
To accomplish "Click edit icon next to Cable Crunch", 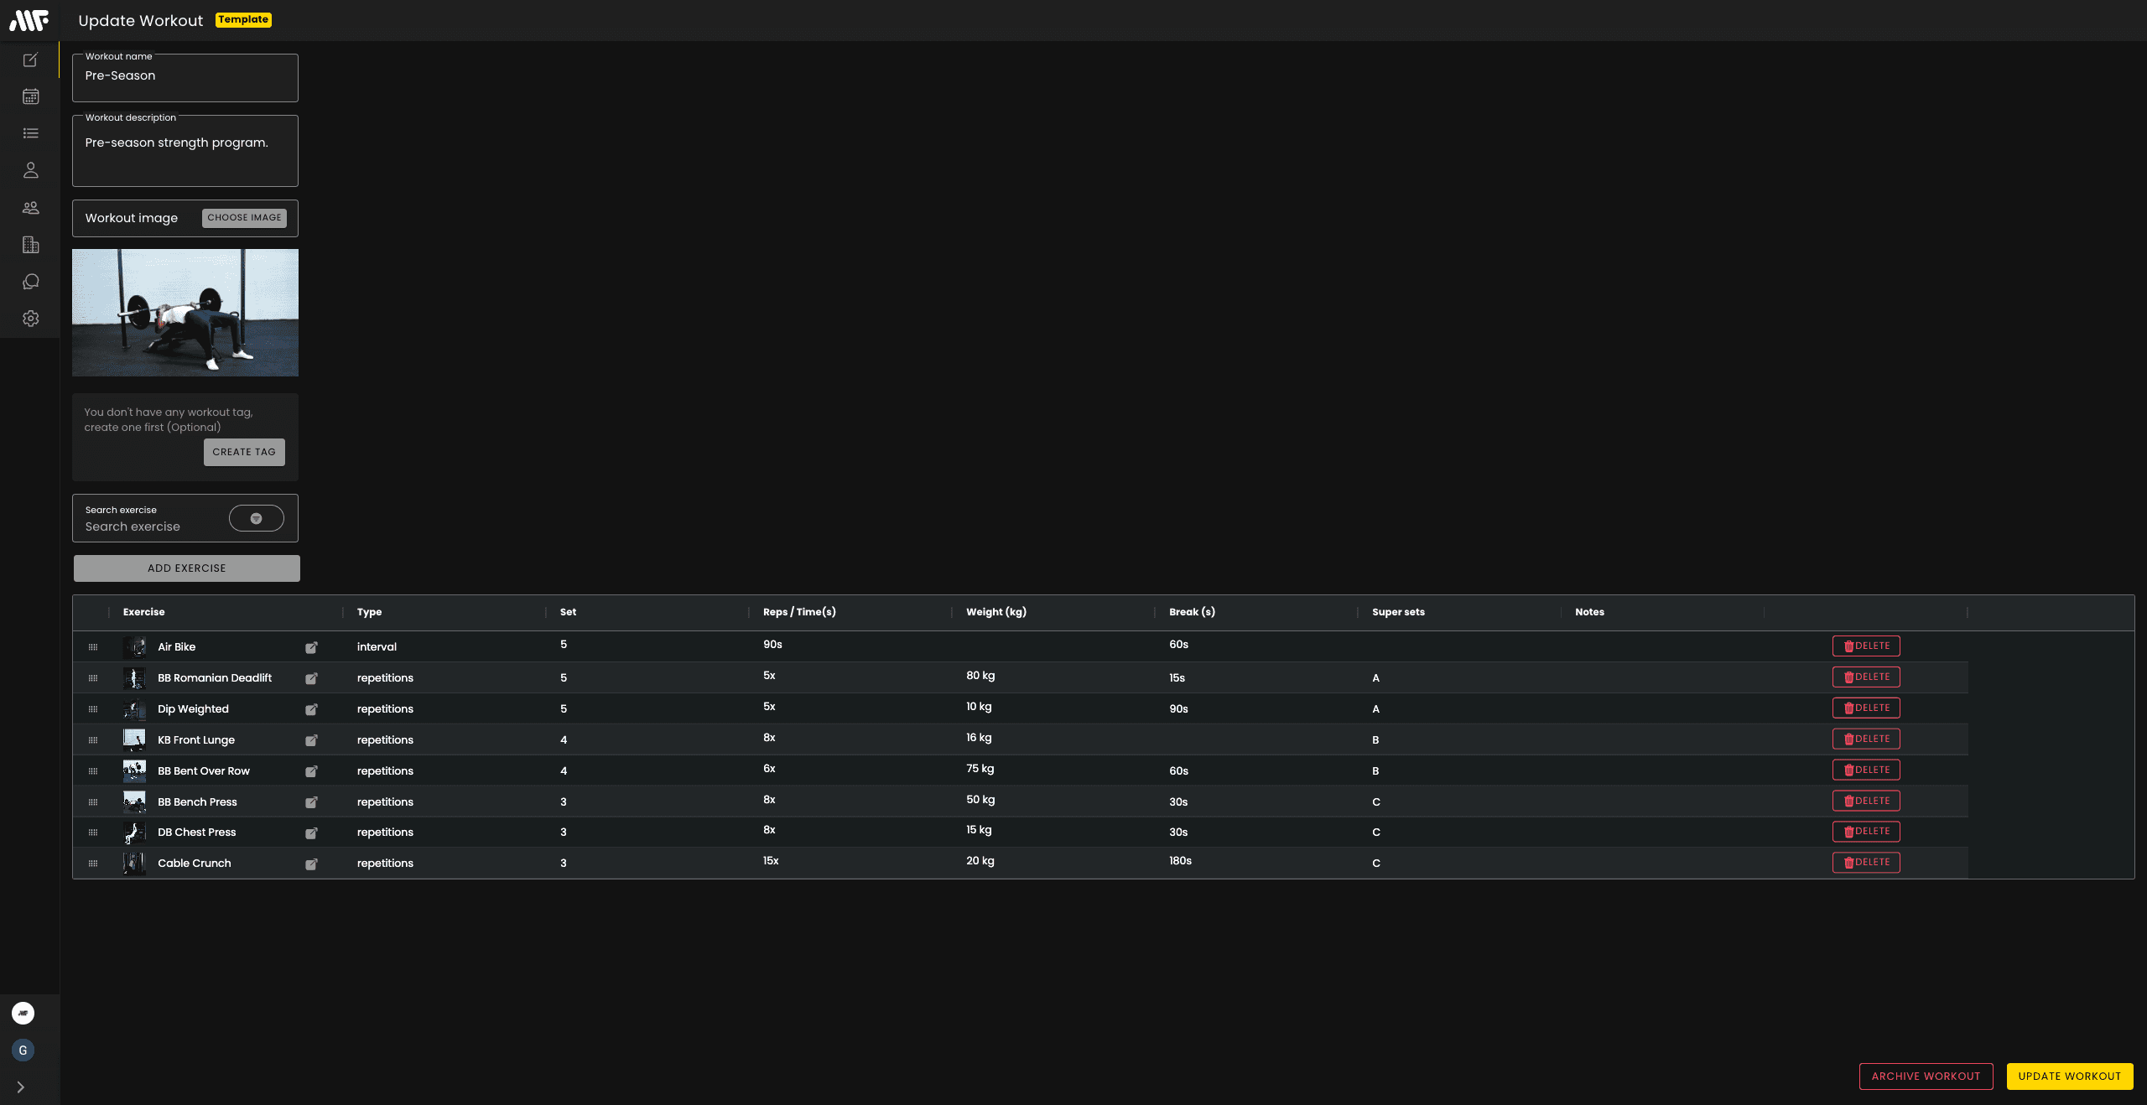I will pos(311,864).
